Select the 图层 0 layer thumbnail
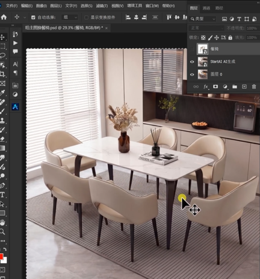This screenshot has height=279, width=260. (x=203, y=74)
